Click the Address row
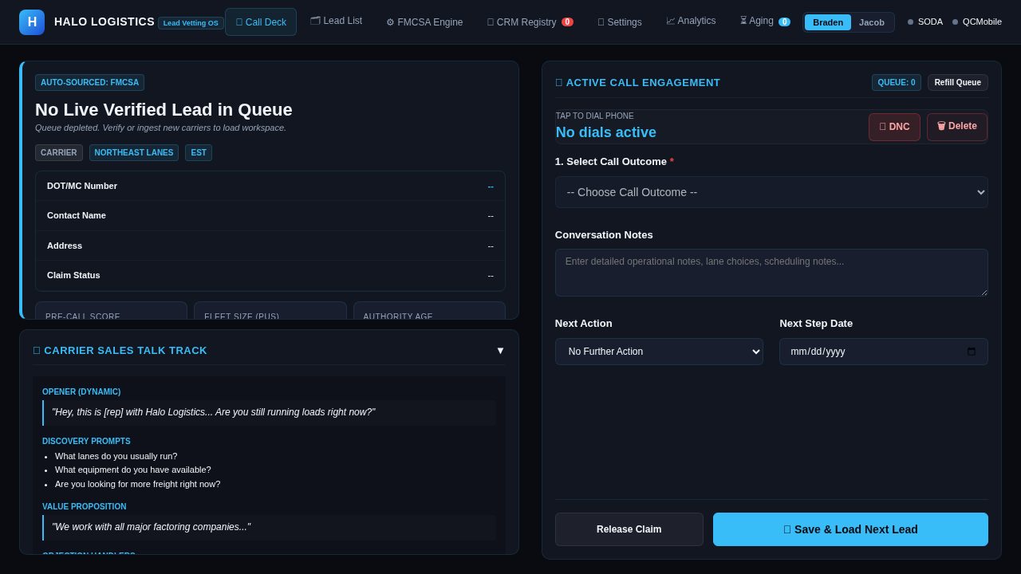 270,246
